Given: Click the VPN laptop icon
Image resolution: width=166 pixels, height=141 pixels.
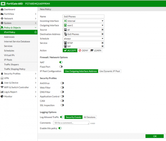Looking at the screenshot, I should (x=2, y=78).
